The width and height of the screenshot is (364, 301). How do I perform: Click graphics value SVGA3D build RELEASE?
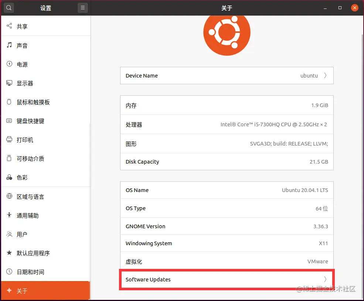289,144
